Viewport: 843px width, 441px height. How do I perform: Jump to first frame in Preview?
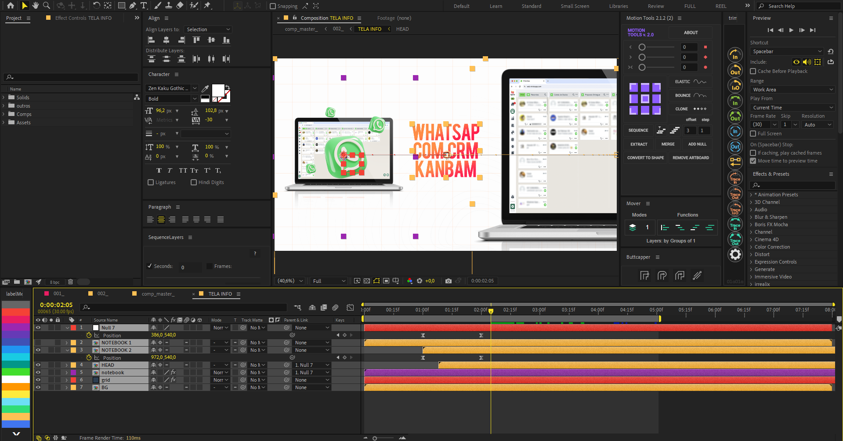[770, 30]
